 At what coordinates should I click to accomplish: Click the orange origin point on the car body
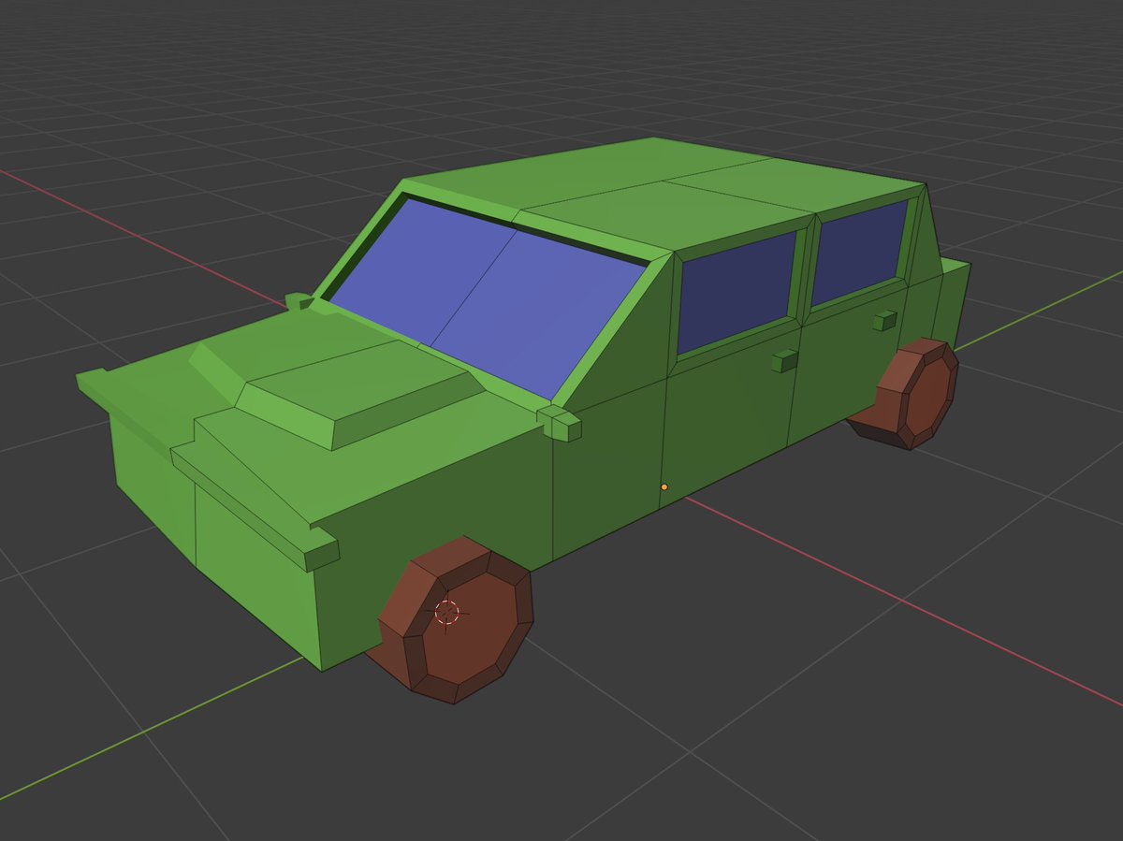664,487
